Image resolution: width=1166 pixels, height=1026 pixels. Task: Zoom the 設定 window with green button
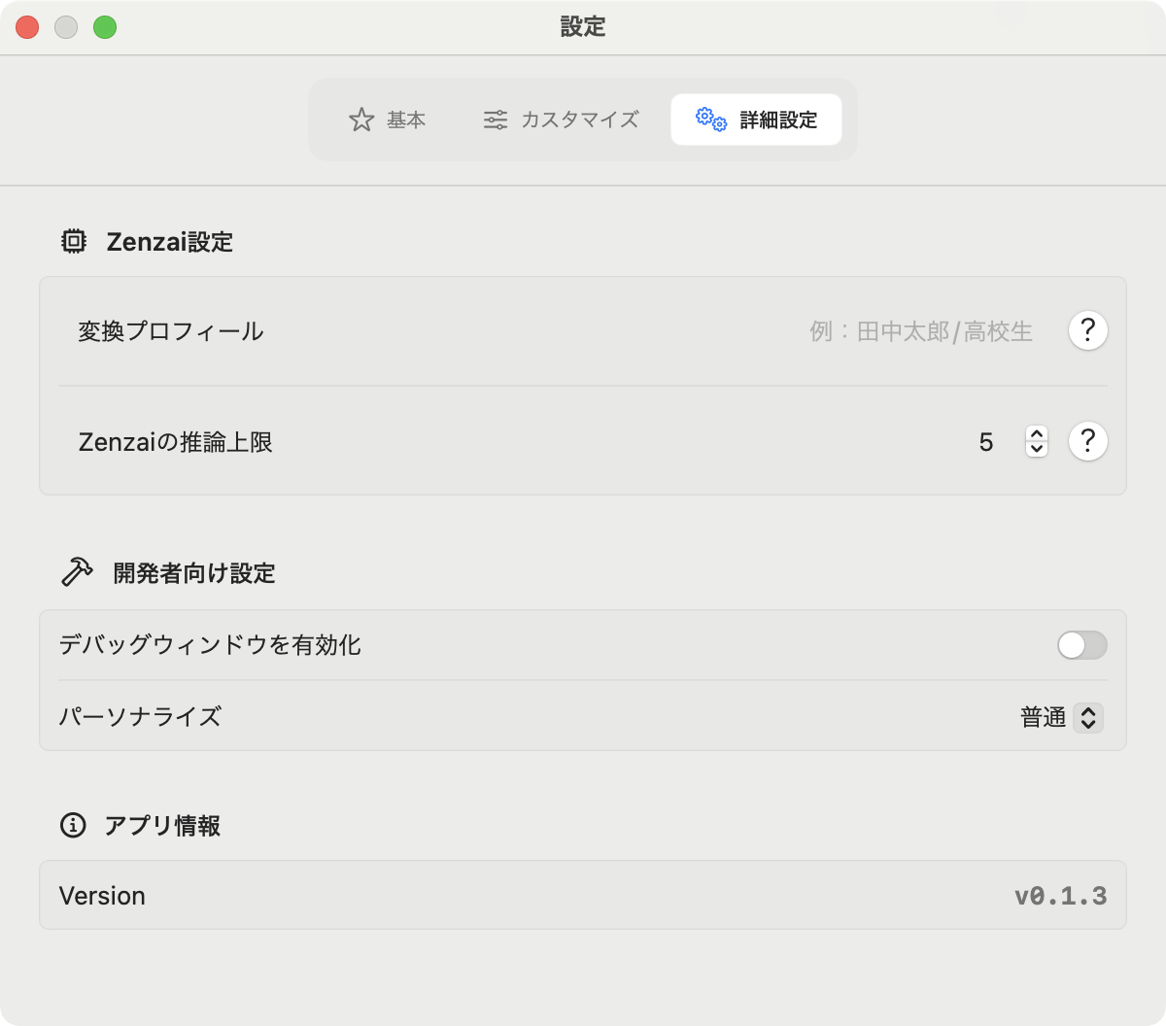tap(105, 27)
